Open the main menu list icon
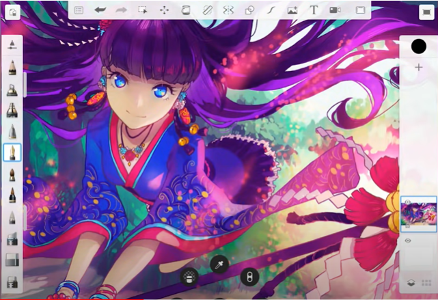This screenshot has height=300, width=438. click(79, 11)
